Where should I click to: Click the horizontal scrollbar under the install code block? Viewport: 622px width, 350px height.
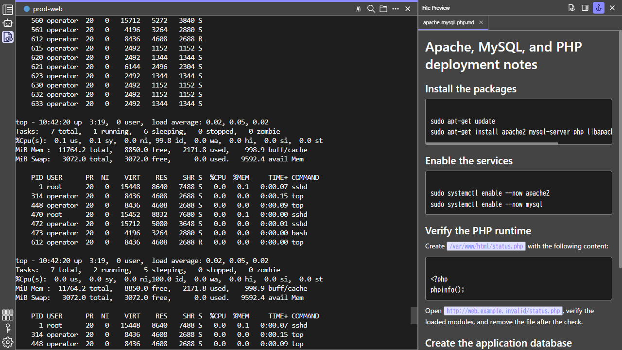[x=491, y=143]
